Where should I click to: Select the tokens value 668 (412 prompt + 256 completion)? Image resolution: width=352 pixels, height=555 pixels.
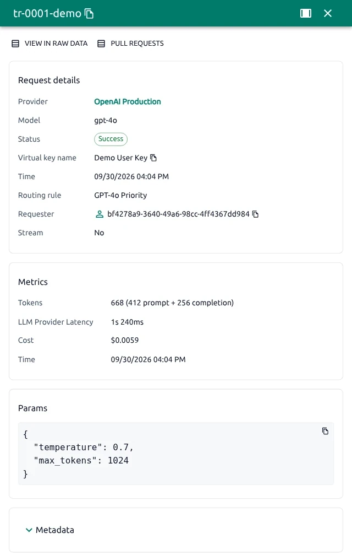172,303
